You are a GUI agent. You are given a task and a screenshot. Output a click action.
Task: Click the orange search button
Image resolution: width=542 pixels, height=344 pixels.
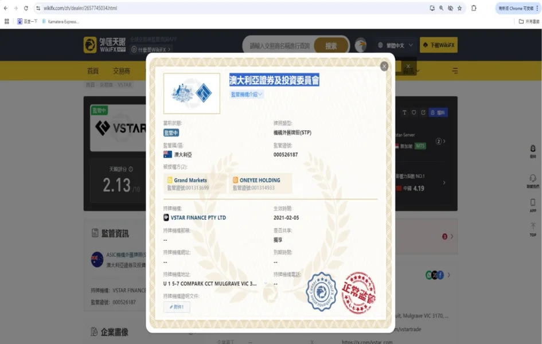tap(331, 46)
